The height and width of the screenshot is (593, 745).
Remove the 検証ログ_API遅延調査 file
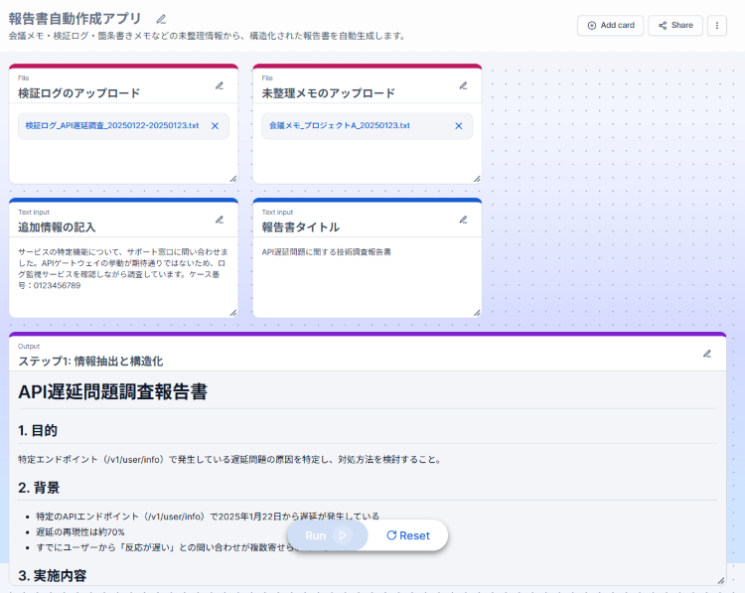215,126
